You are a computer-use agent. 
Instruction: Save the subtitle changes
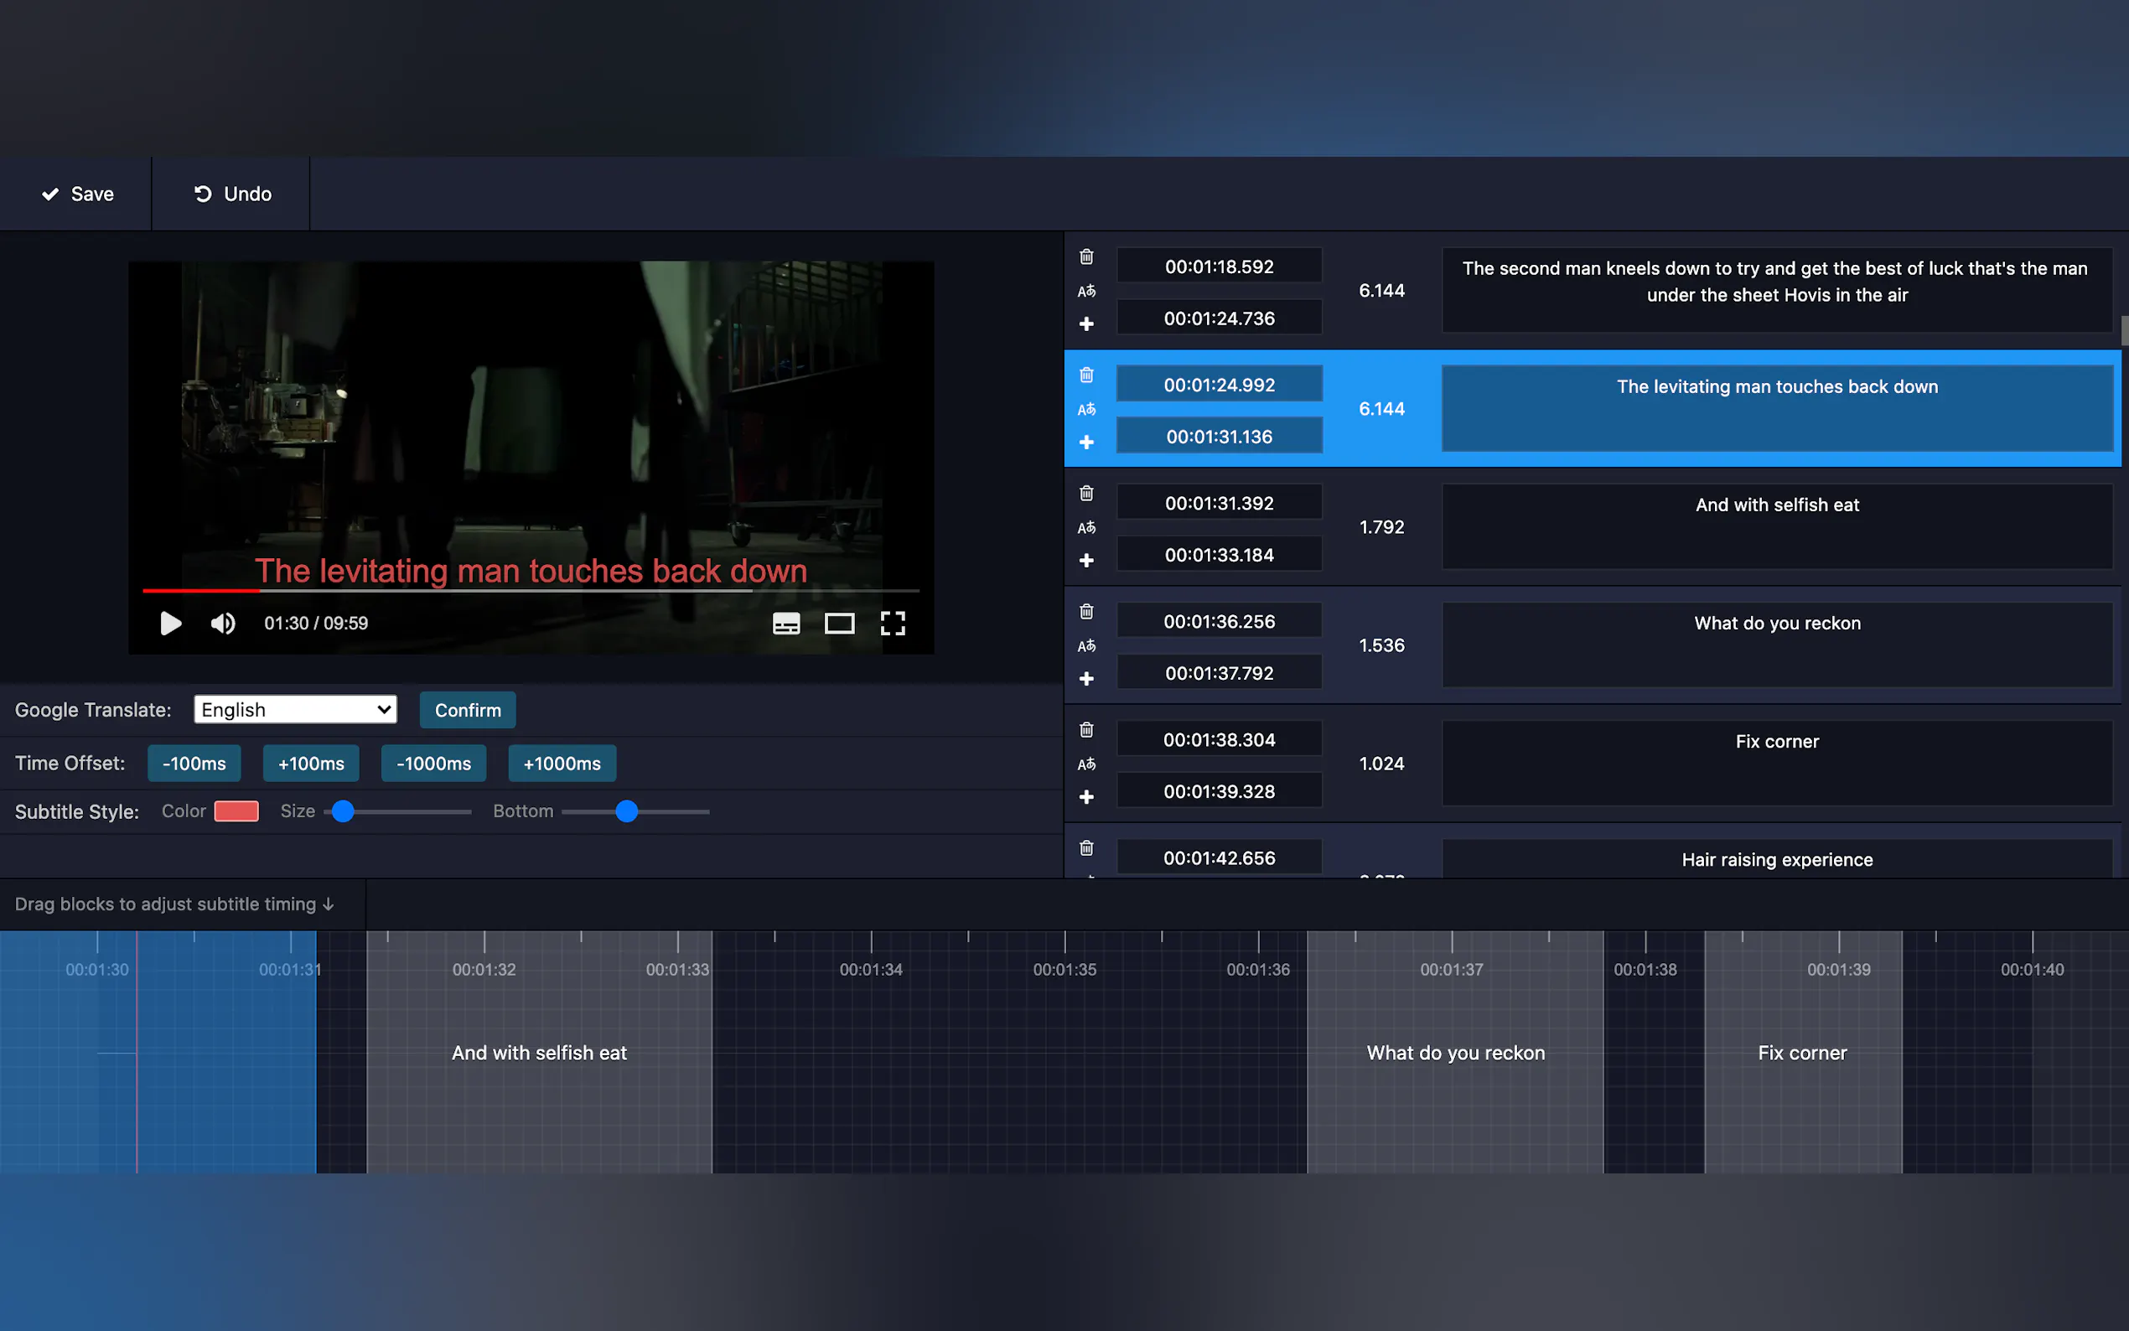(77, 194)
